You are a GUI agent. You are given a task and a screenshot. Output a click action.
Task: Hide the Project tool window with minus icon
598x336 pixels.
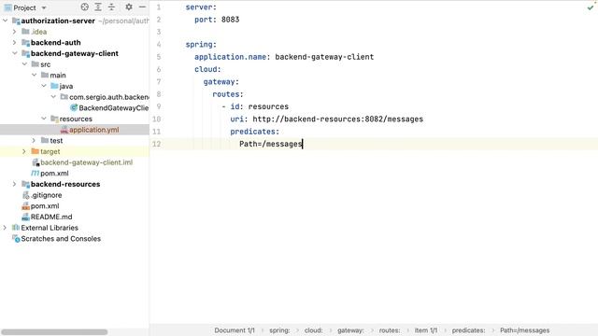(142, 7)
